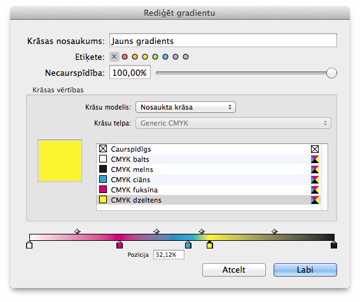Click the yellow gradient stop marker

click(x=210, y=245)
